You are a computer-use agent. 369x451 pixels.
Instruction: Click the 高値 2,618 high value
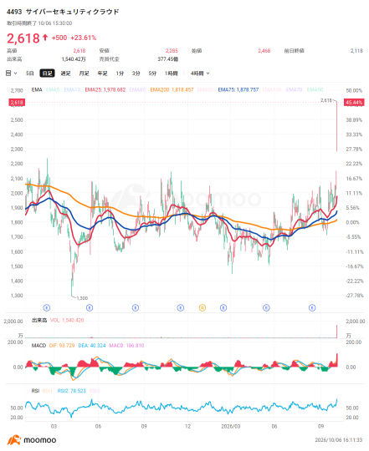click(79, 51)
